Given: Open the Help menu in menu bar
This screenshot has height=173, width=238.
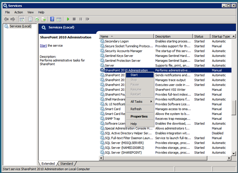Looking at the screenshot, I should 41,12.
